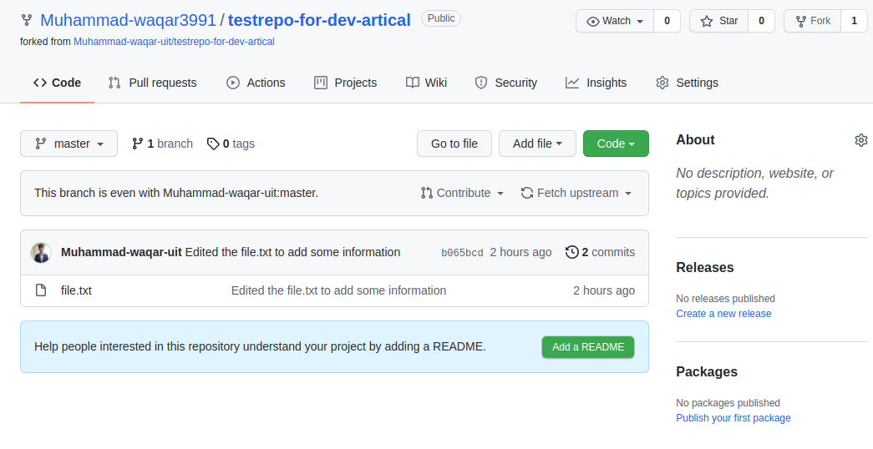This screenshot has width=873, height=449.
Task: Open the commit message in the file.txt row
Action: (338, 291)
